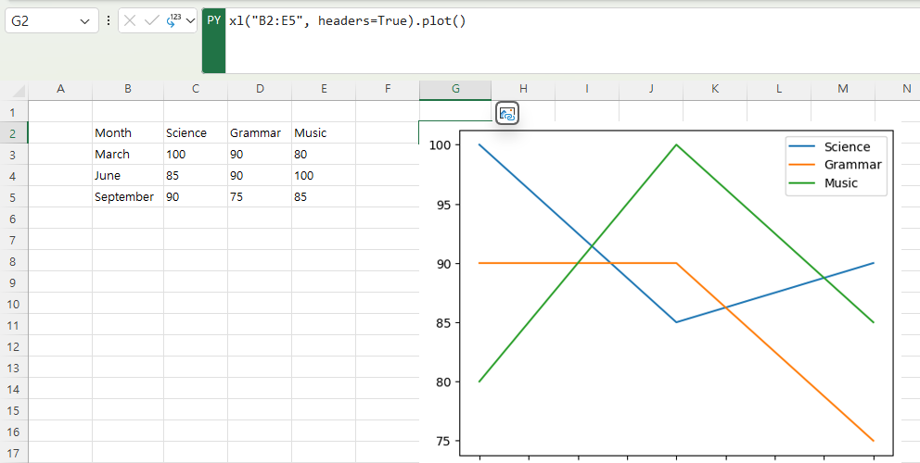The height and width of the screenshot is (463, 920).
Task: Click Music value 85 in September row
Action: click(x=324, y=197)
